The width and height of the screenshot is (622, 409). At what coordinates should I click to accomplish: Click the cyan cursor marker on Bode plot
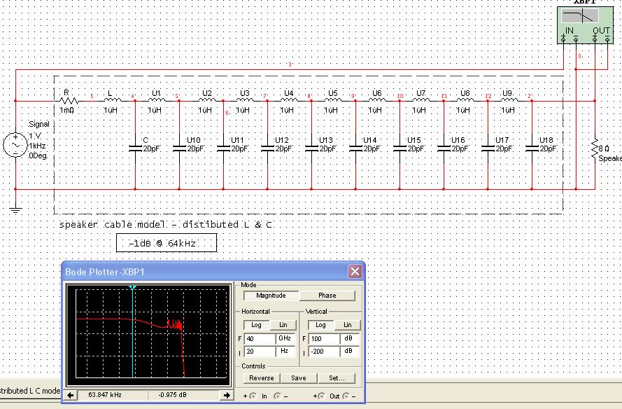132,287
